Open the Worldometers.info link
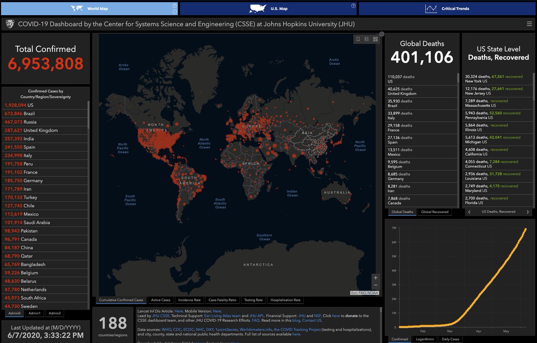The image size is (537, 343). [256, 330]
